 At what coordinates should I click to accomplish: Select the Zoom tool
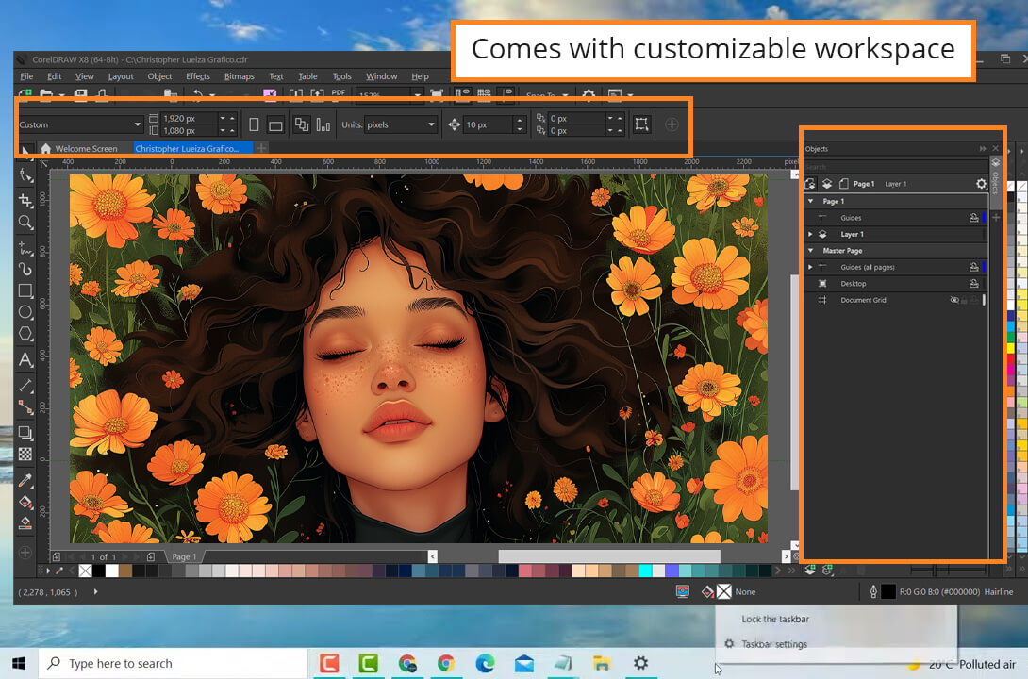(x=25, y=223)
